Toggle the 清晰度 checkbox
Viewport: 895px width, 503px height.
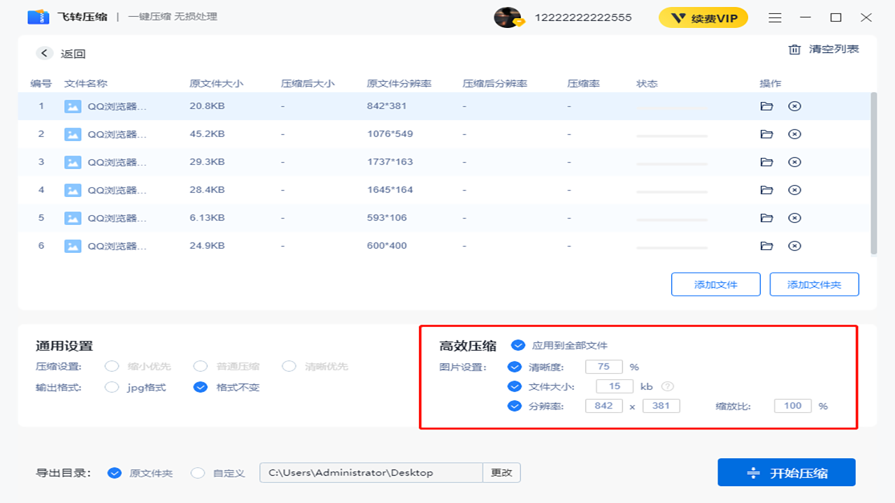coord(515,367)
